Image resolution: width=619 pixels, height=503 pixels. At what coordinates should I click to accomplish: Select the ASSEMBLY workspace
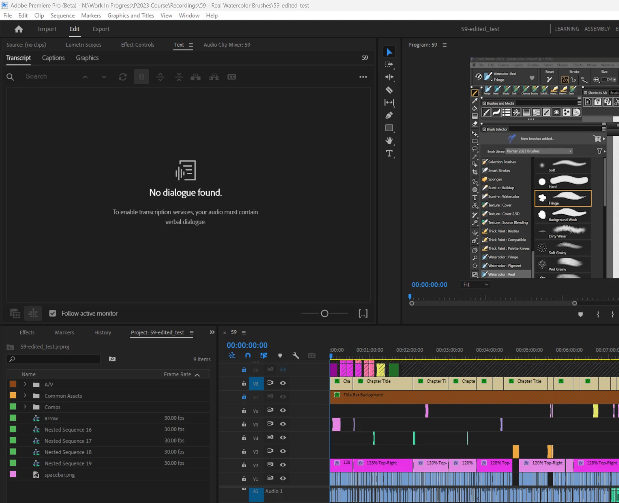597,29
